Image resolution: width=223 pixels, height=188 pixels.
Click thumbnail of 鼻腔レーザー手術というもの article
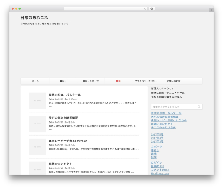[37, 147]
